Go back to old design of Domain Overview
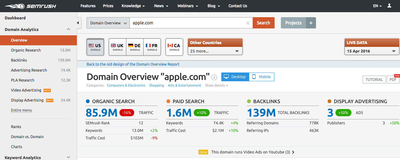The height and width of the screenshot is (160, 400). [x=133, y=64]
